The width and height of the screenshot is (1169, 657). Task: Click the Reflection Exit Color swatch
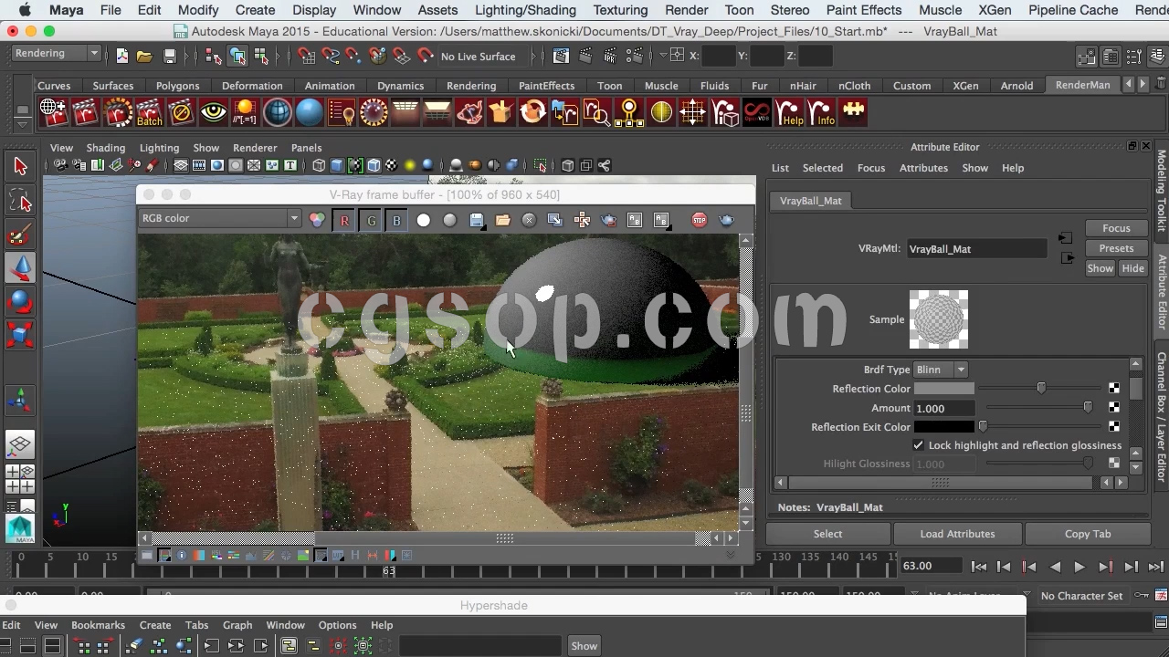tap(944, 427)
